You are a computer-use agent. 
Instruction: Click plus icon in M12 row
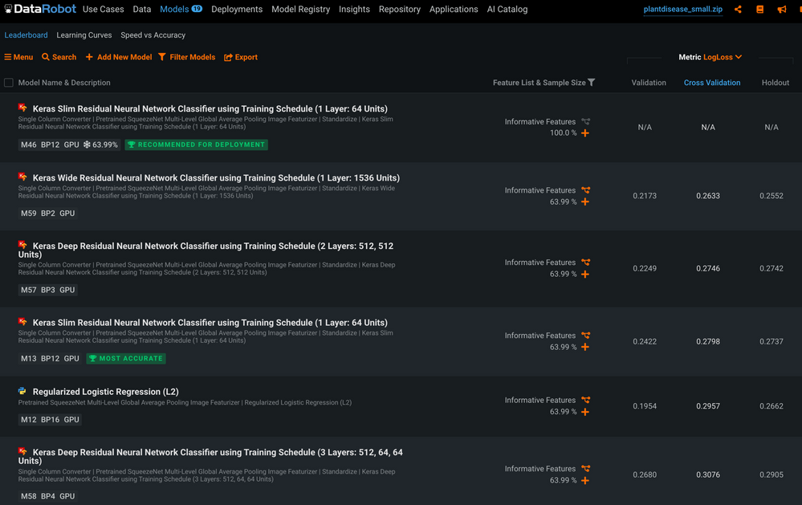point(585,412)
